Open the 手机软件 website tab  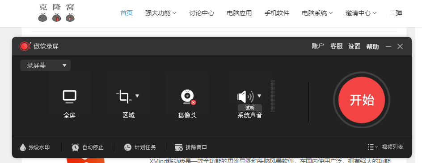click(x=277, y=13)
